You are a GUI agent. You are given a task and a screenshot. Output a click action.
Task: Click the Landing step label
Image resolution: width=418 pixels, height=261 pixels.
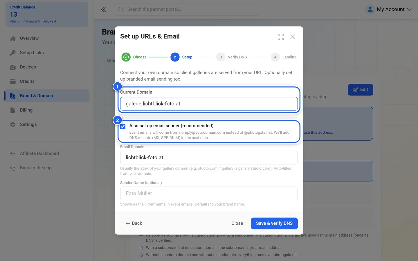289,57
